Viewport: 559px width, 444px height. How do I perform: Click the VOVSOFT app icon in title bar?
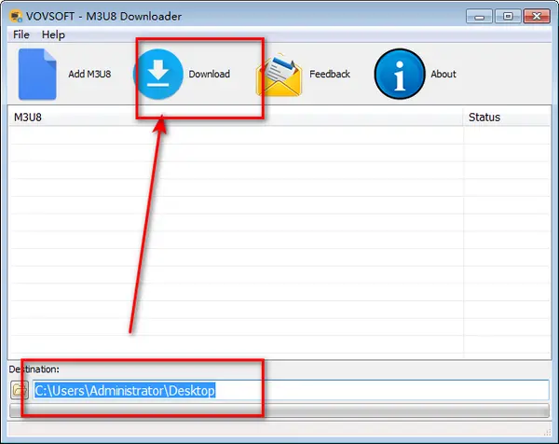[x=16, y=16]
